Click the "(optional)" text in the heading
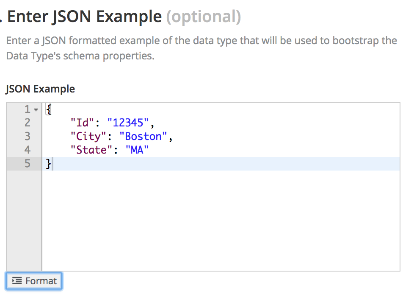The height and width of the screenshot is (297, 414). (x=204, y=17)
